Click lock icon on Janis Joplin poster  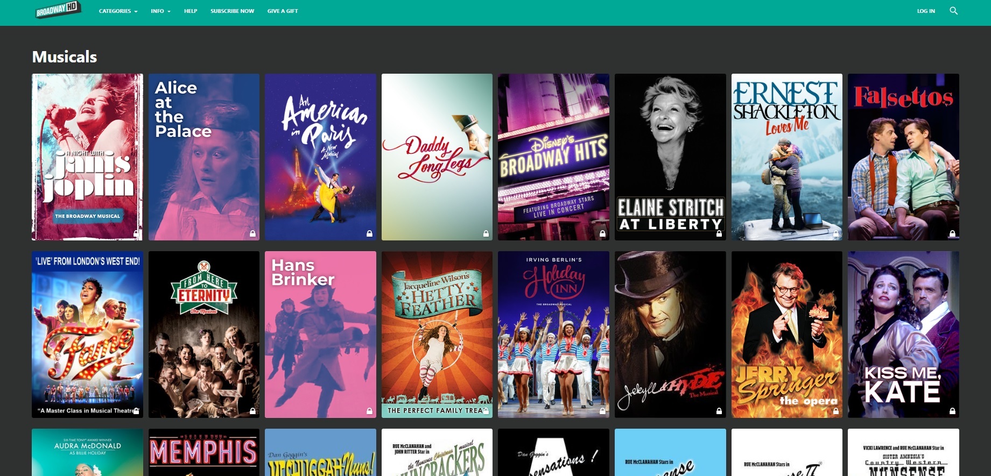tap(136, 234)
